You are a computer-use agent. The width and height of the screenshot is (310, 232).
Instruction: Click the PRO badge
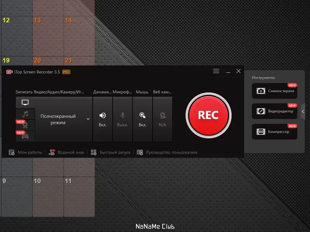tap(66, 72)
